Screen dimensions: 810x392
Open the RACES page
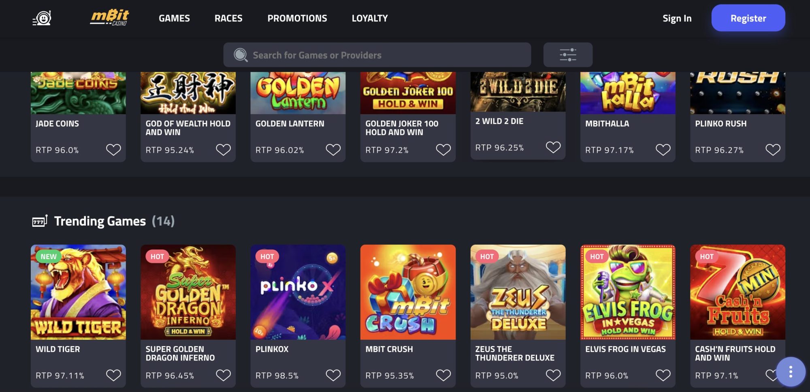point(228,18)
